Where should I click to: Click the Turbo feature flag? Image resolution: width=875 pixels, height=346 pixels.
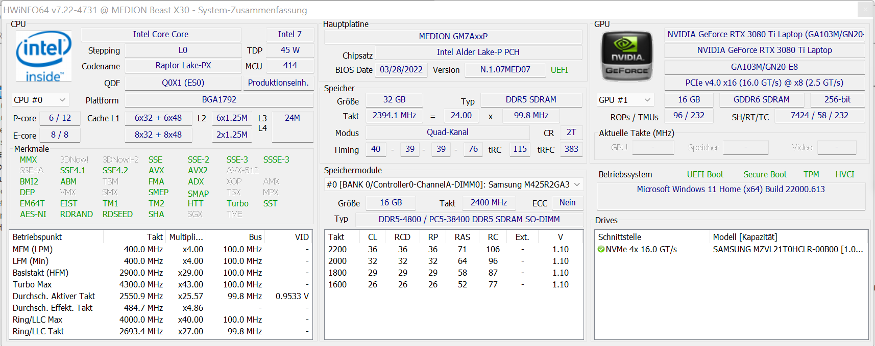[x=237, y=203]
